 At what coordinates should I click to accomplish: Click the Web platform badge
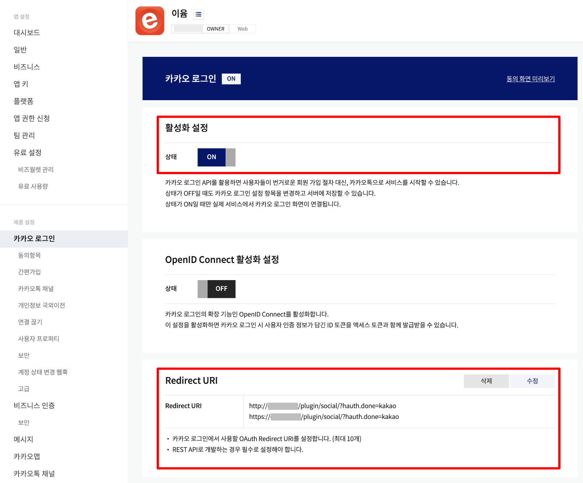[242, 29]
